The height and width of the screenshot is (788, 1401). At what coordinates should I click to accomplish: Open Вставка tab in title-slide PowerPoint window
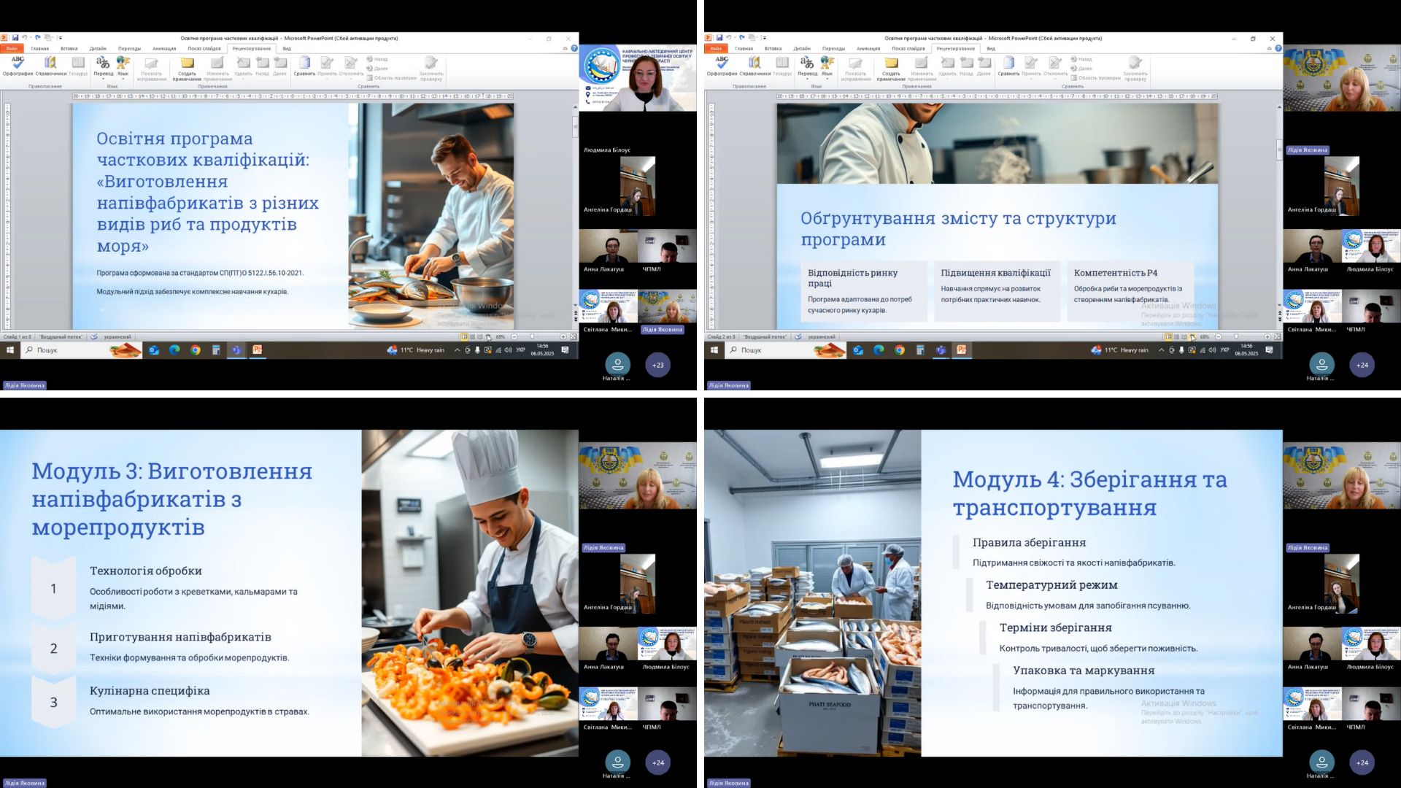pos(69,48)
